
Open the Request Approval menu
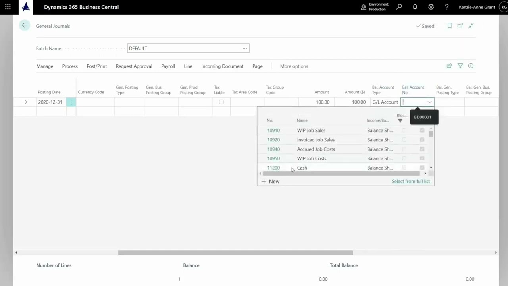pos(134,66)
